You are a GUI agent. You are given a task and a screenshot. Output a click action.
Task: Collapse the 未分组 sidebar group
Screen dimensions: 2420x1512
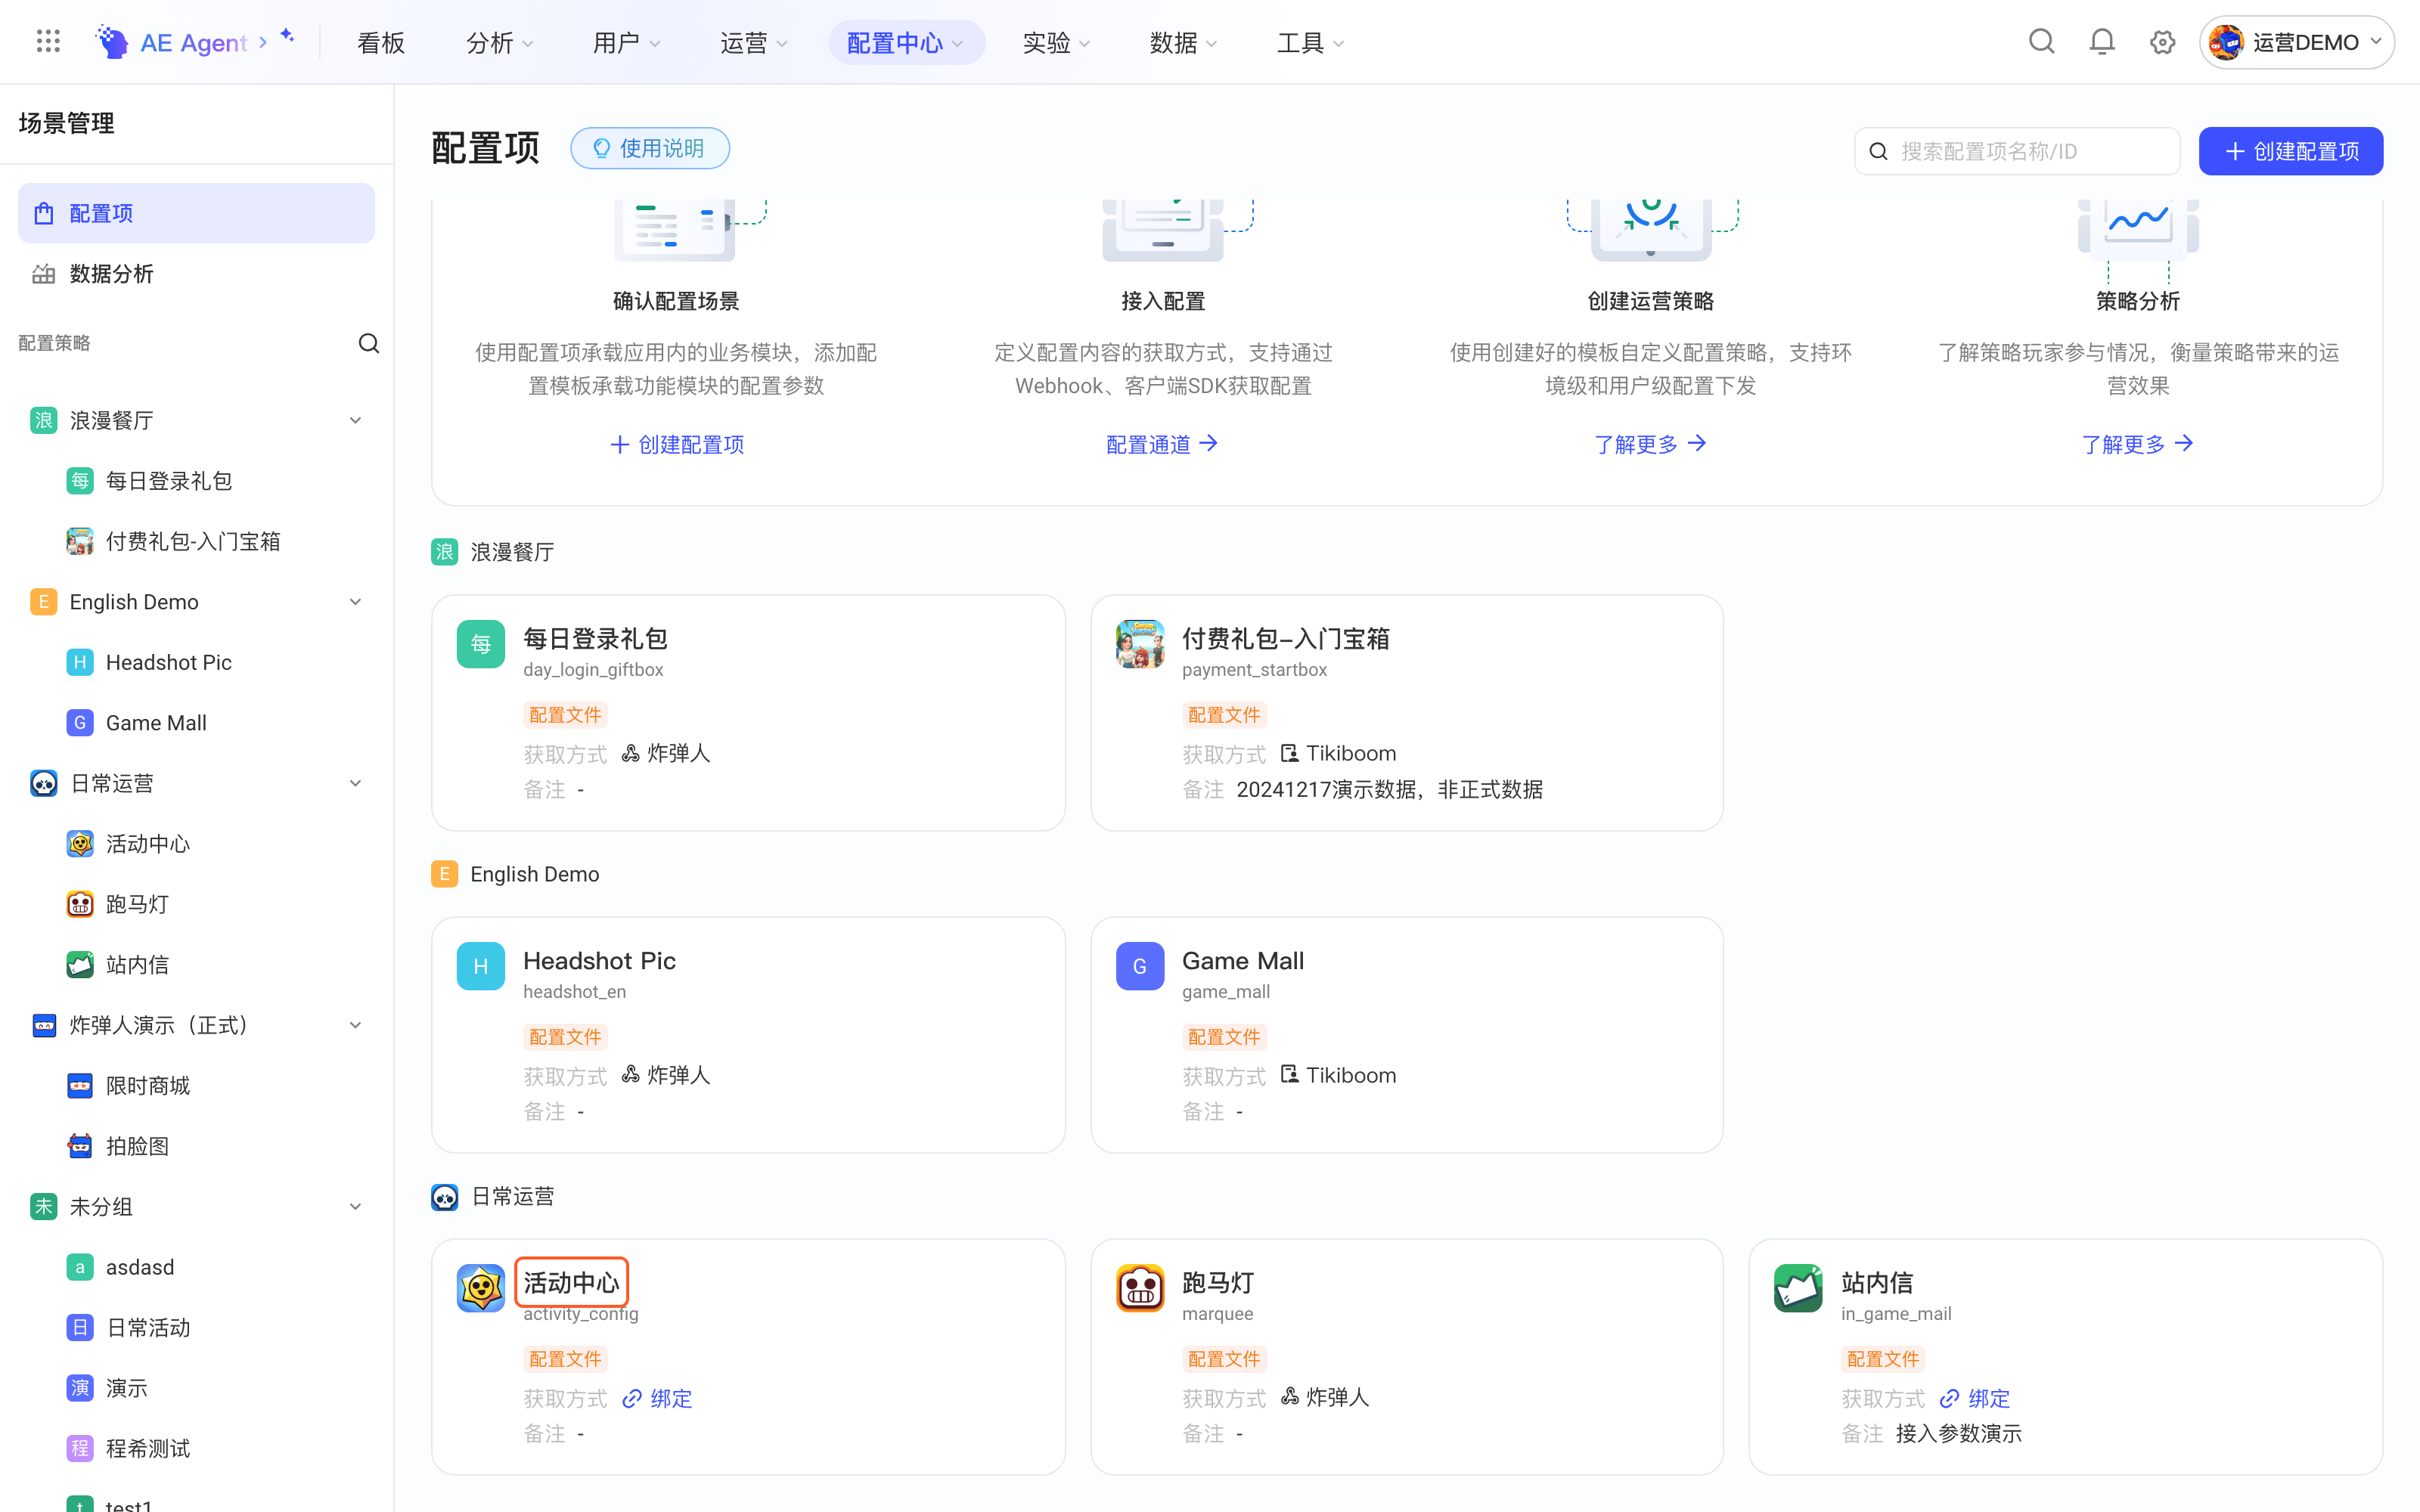(x=355, y=1207)
